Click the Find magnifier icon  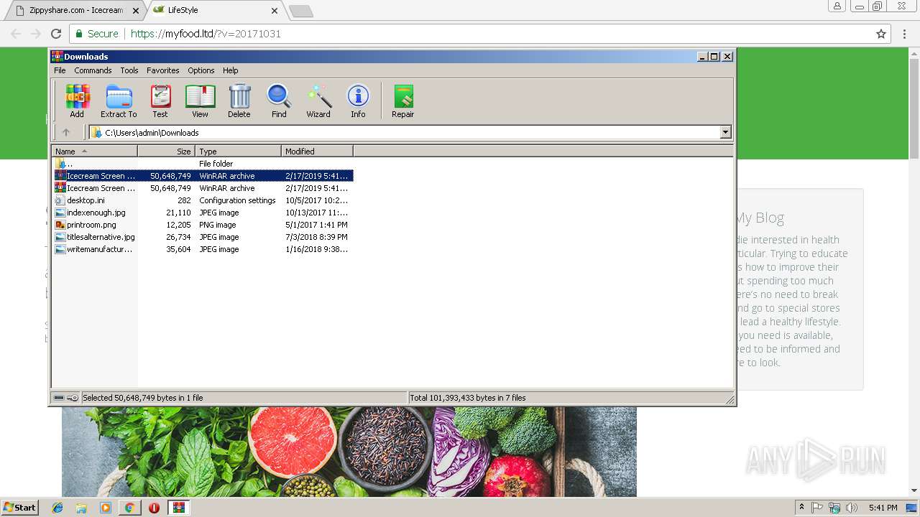pyautogui.click(x=279, y=101)
